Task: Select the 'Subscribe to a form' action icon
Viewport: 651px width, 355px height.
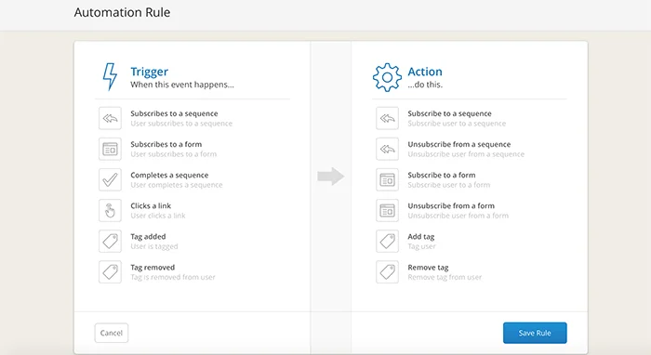Action: (388, 179)
